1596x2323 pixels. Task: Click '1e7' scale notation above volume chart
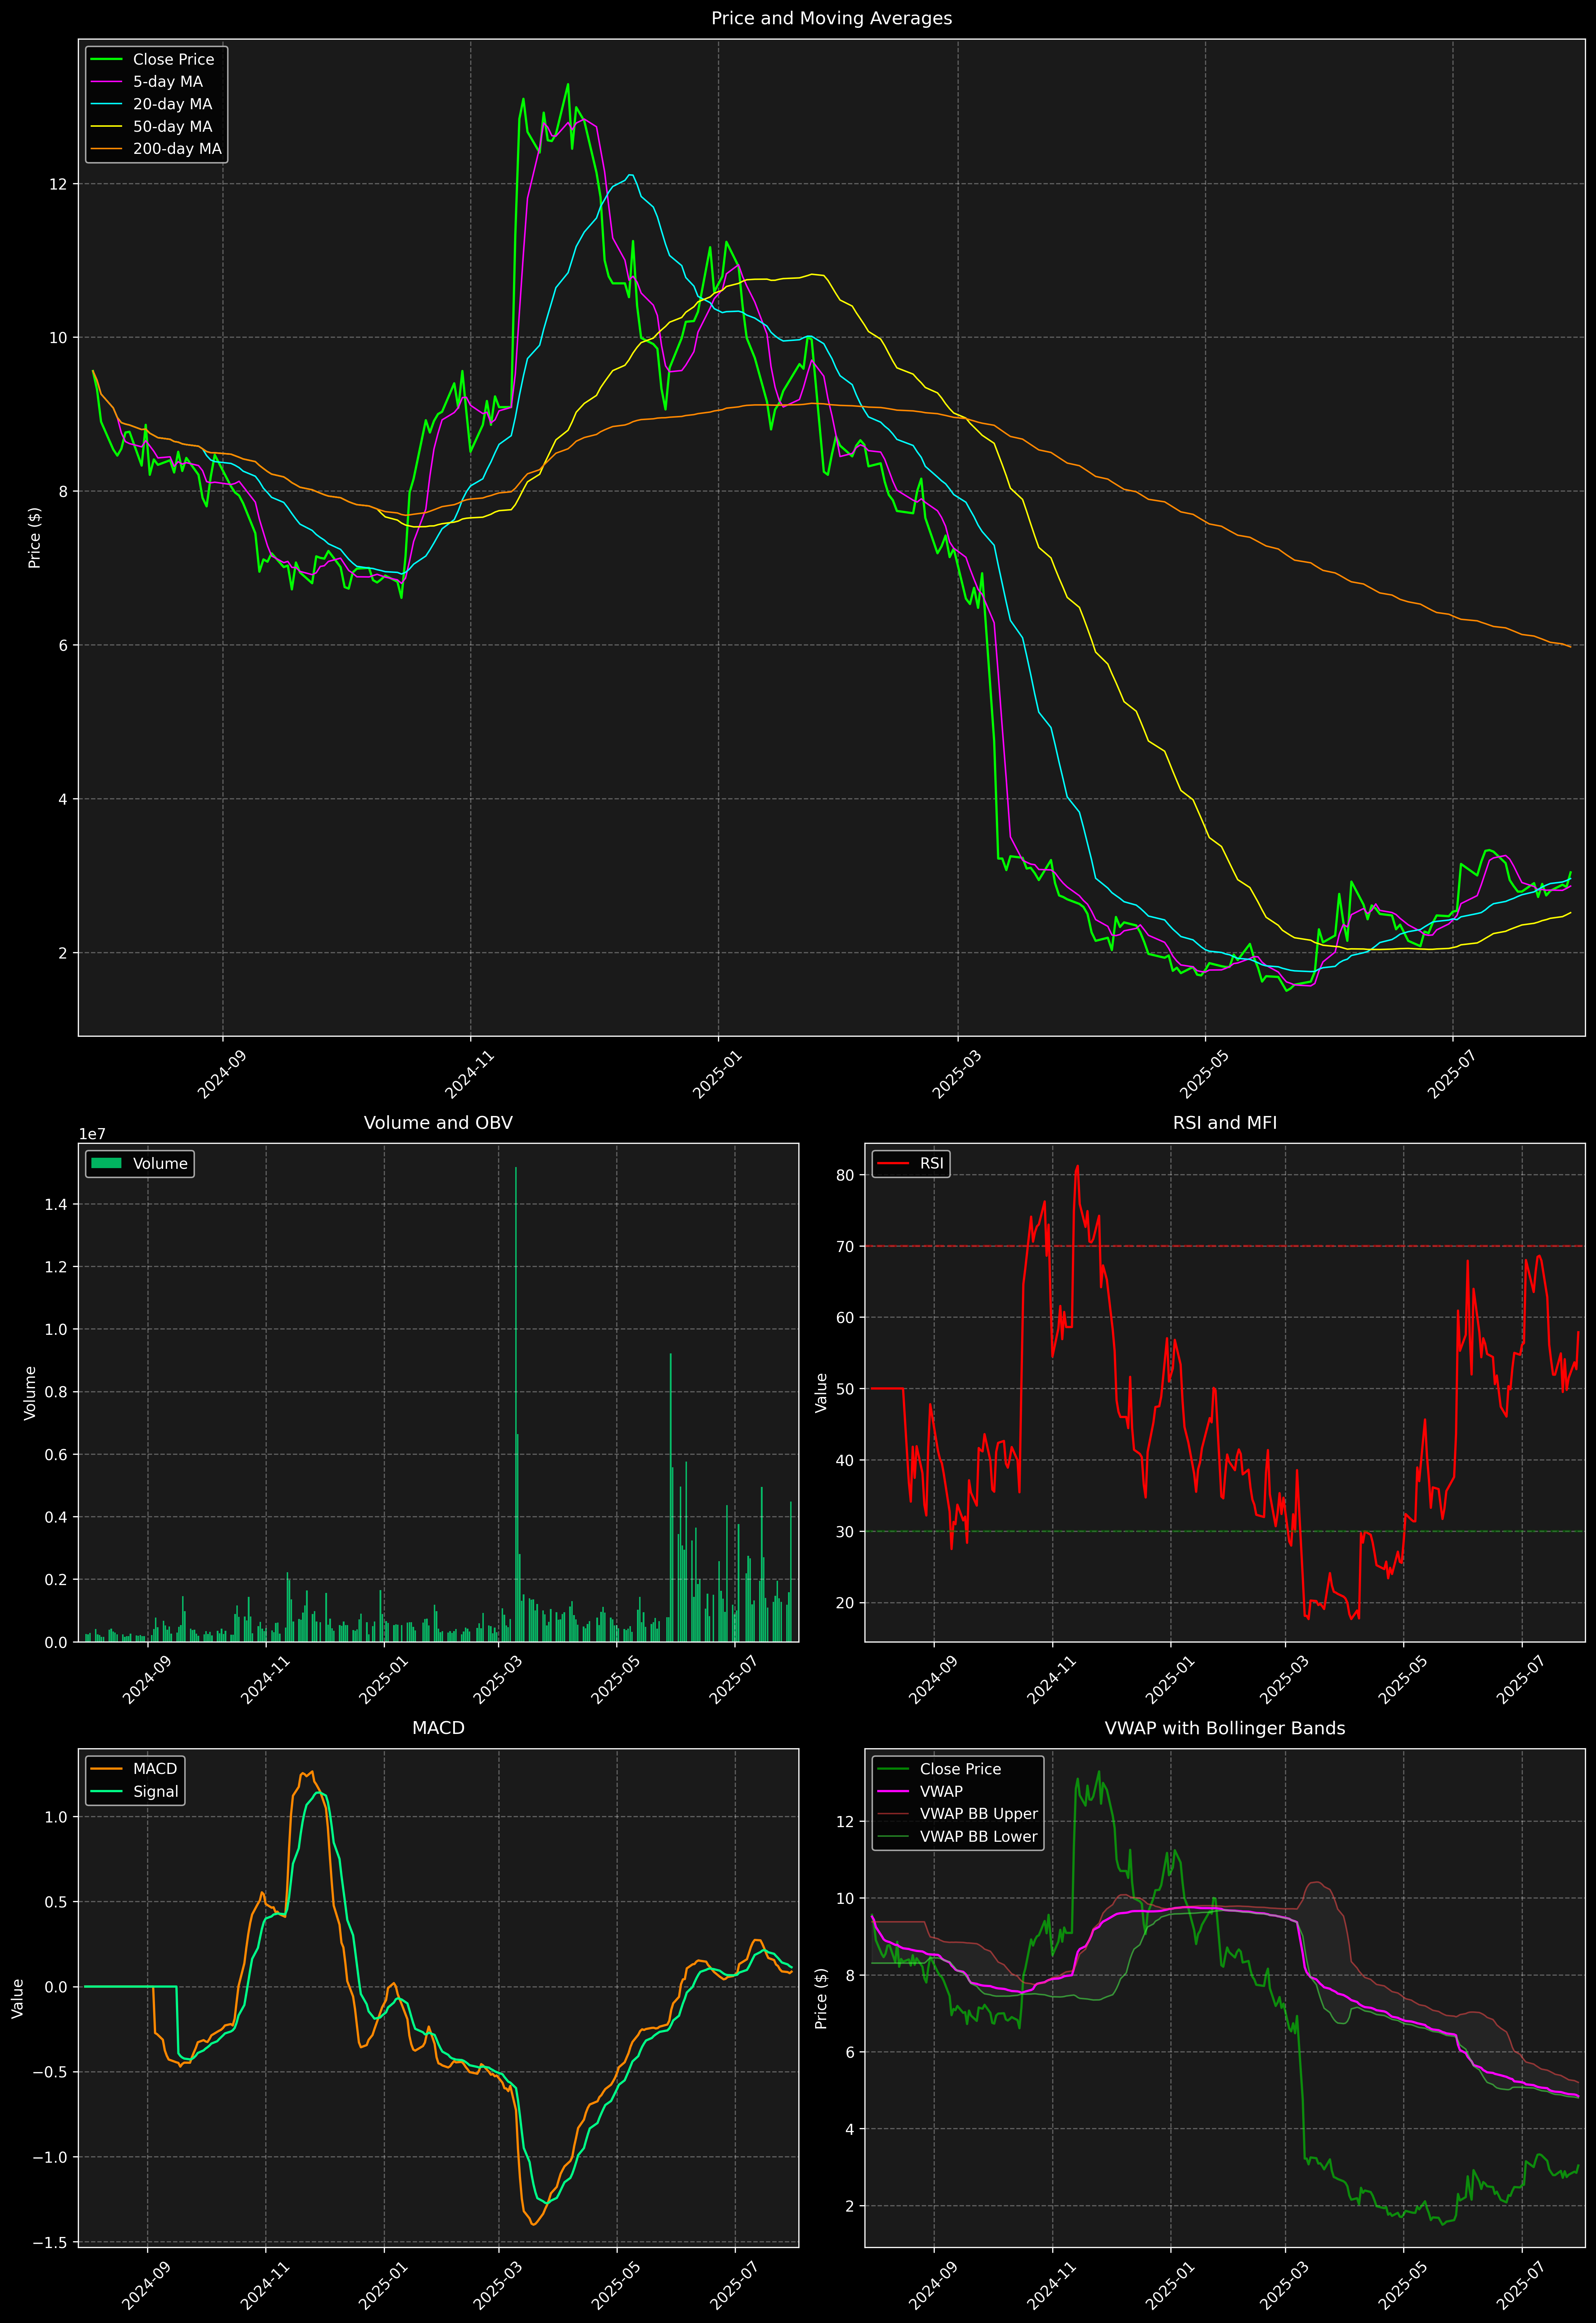click(92, 1135)
